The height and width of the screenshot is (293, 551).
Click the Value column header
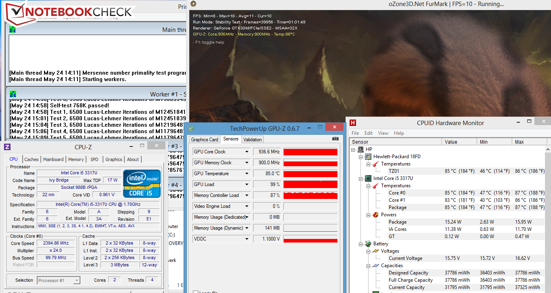(x=460, y=142)
